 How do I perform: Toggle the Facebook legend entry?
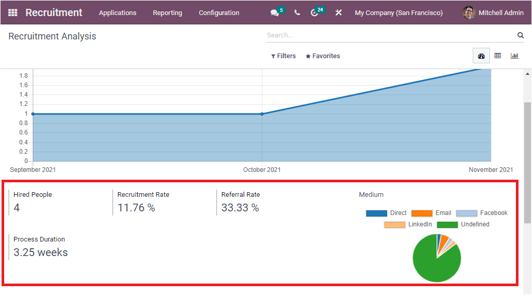(x=482, y=213)
